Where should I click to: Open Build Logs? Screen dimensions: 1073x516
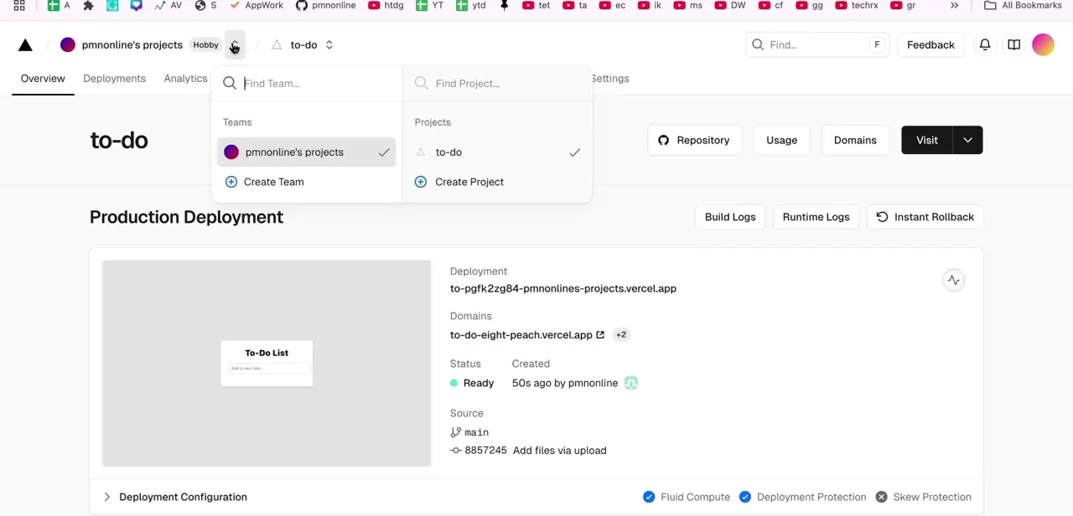point(730,217)
